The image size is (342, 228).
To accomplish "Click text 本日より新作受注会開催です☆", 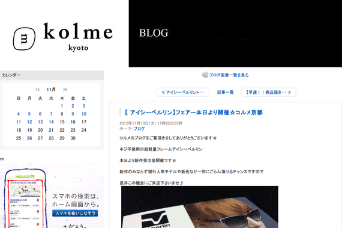I will [148, 161].
